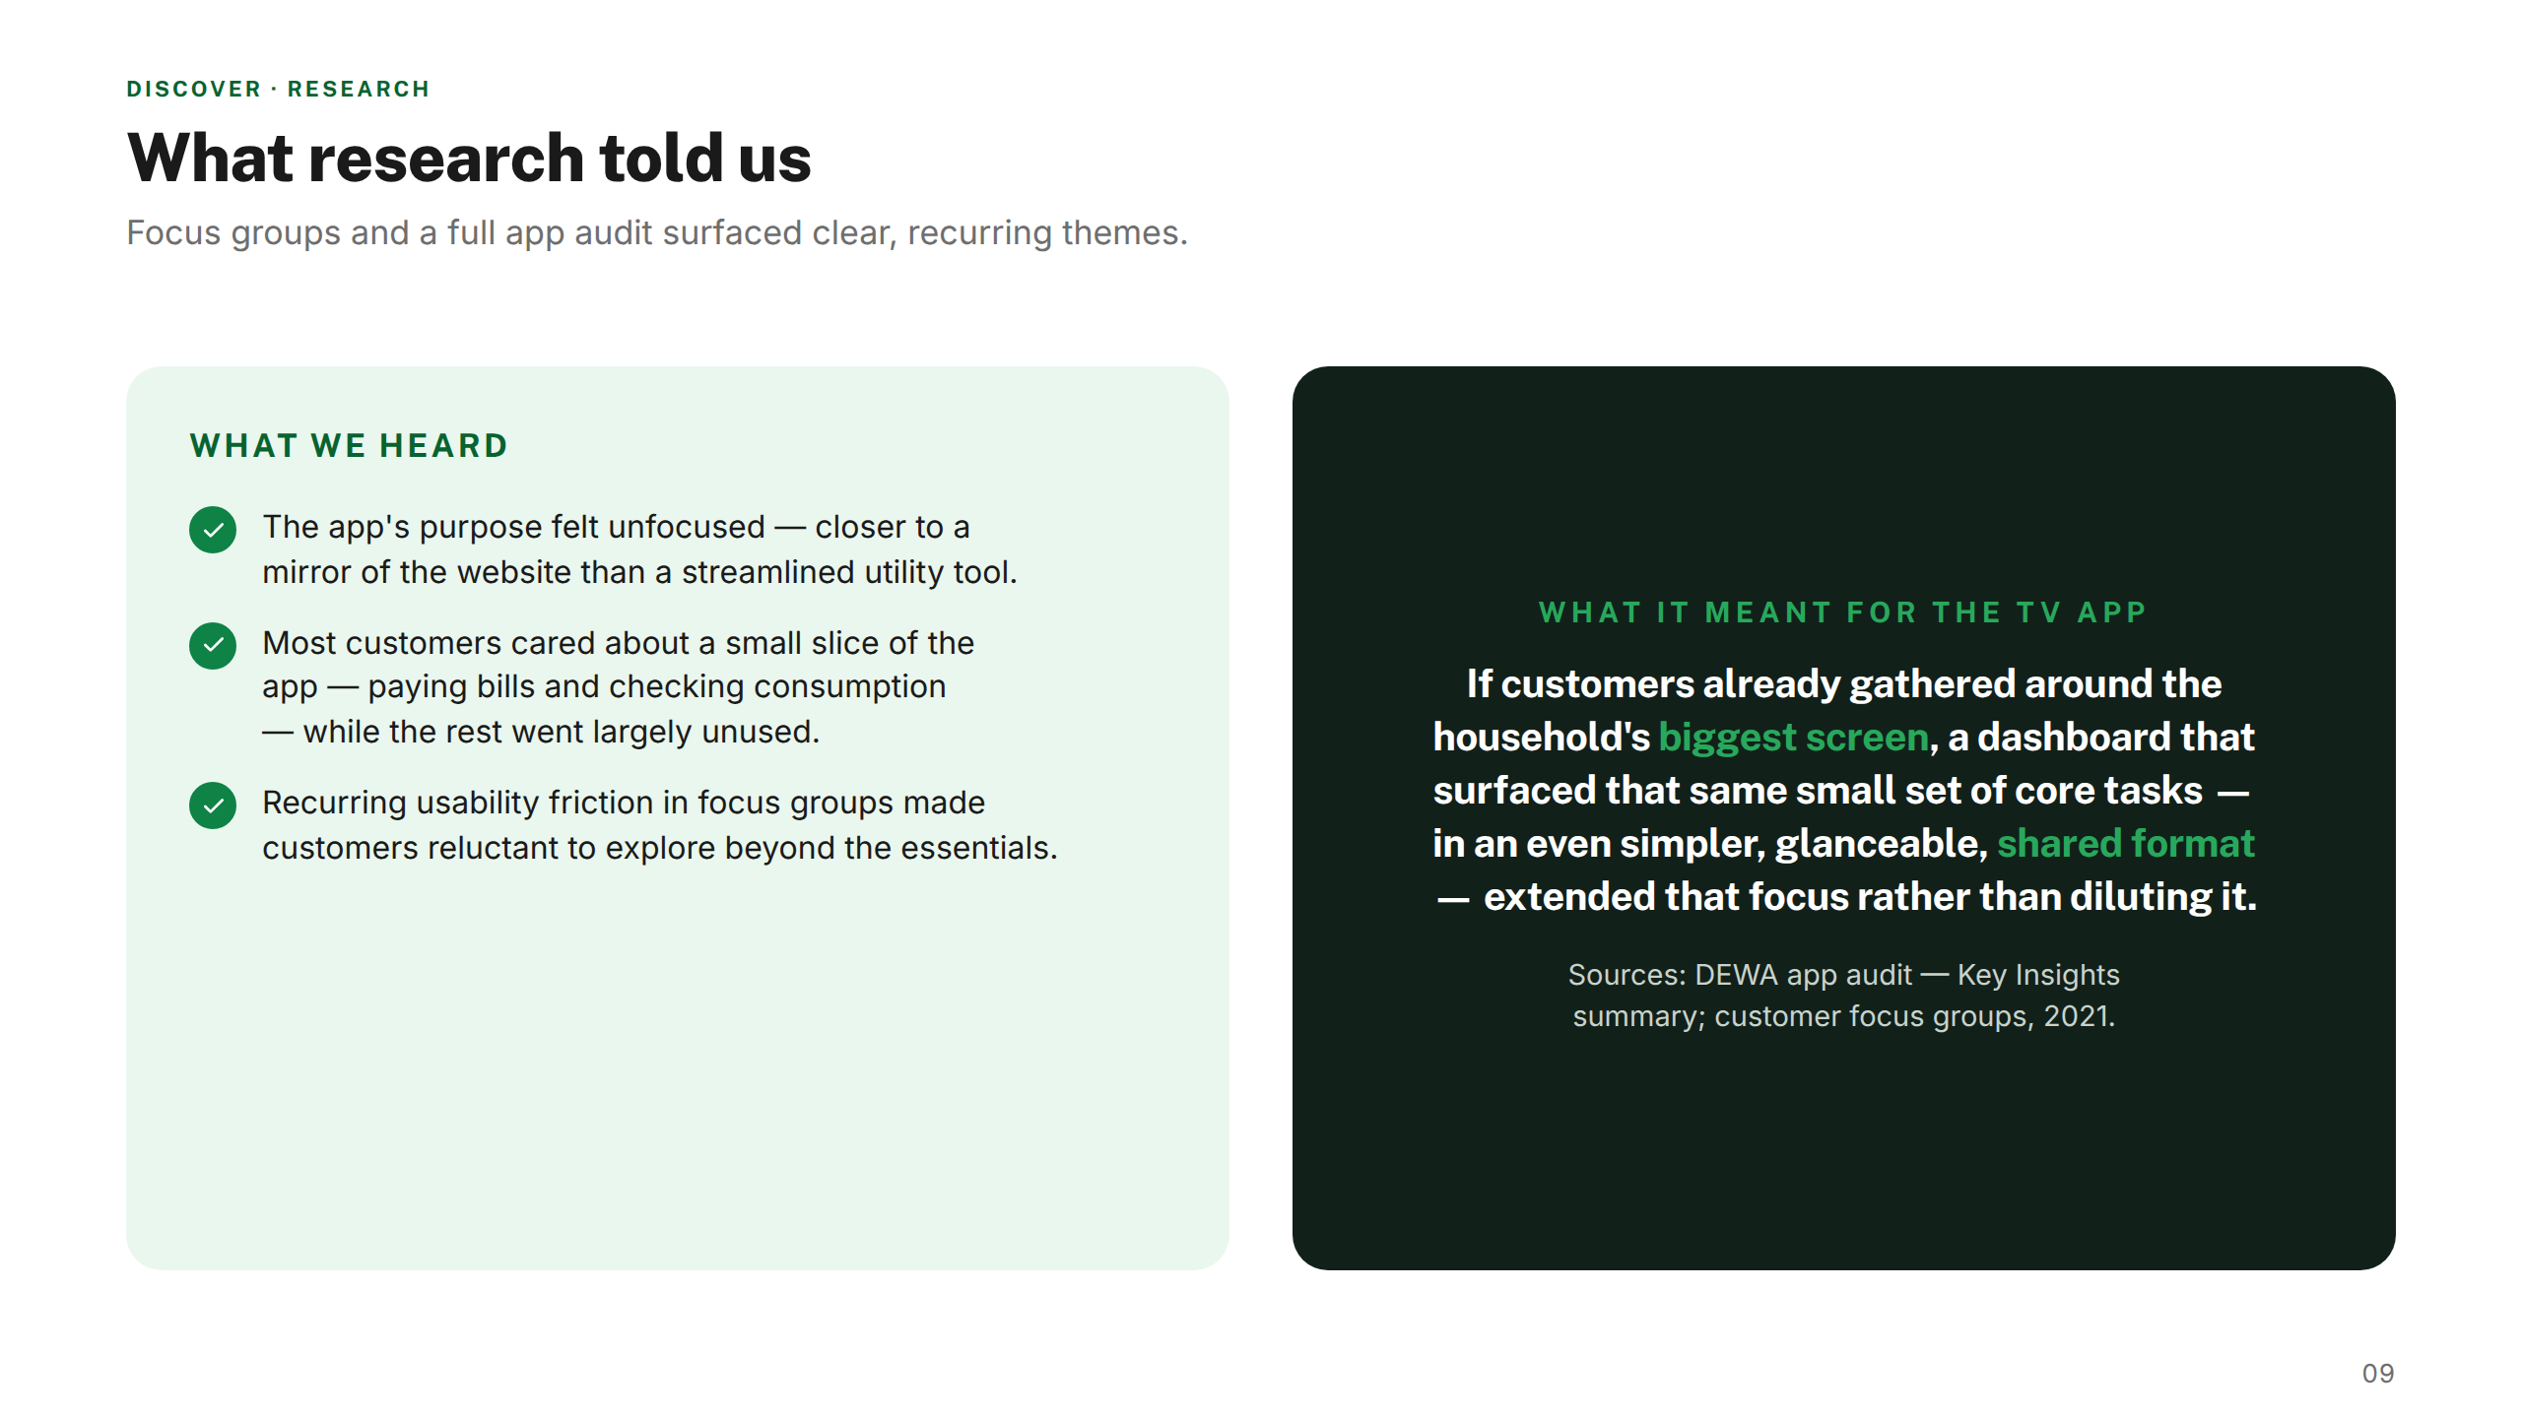Click the phrase 'customer focus groups, 2021'
Image resolution: width=2522 pixels, height=1418 pixels.
(x=1914, y=1015)
